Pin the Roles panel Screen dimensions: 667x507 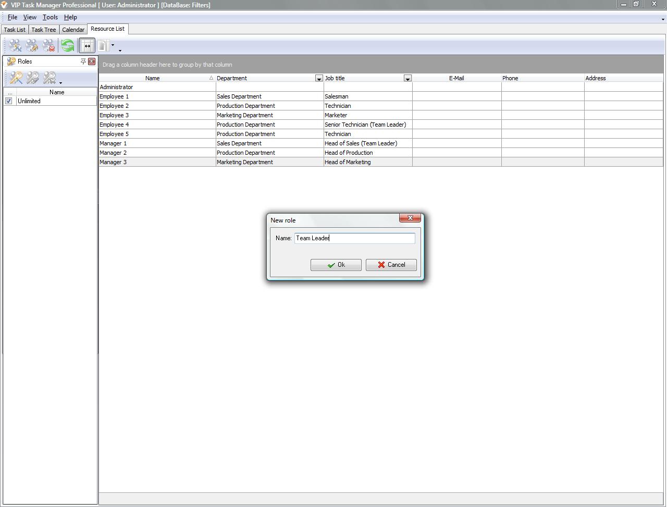click(x=83, y=61)
